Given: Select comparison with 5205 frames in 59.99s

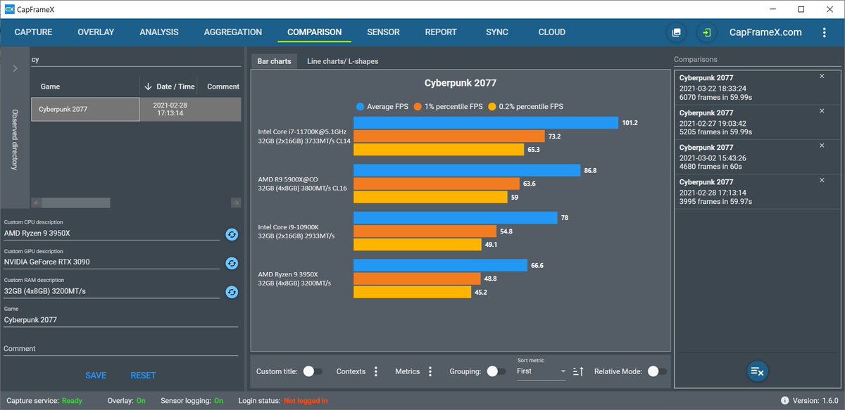Looking at the screenshot, I should click(758, 121).
